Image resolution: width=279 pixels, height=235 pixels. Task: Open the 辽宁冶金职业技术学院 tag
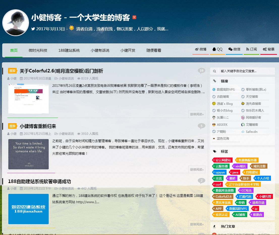tap(243, 185)
